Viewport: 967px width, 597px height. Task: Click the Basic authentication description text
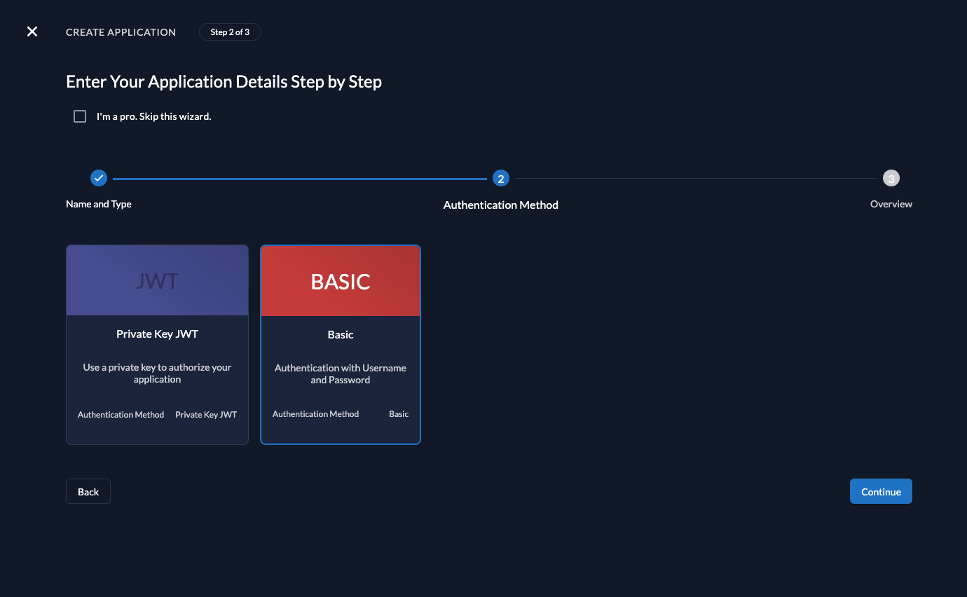[x=340, y=373]
